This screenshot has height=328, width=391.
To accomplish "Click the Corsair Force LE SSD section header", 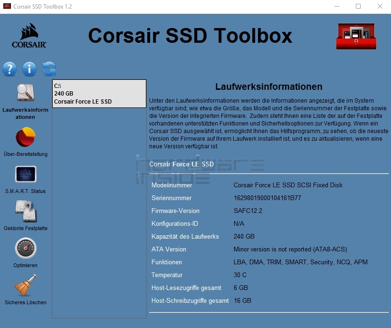I will 181,164.
